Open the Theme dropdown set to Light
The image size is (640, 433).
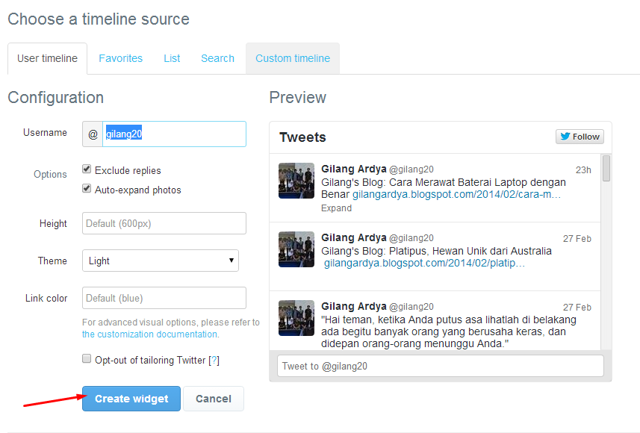point(161,261)
